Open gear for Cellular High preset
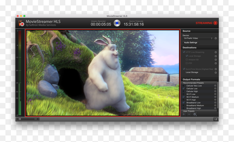Screen dimensions: 234x142 pyautogui.click(x=215, y=91)
